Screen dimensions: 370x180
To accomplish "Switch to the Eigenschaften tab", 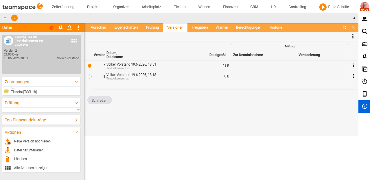I will (126, 27).
